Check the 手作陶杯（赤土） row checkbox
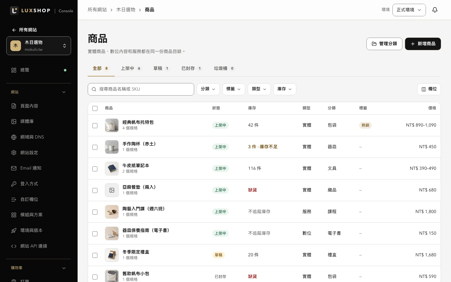 point(95,147)
